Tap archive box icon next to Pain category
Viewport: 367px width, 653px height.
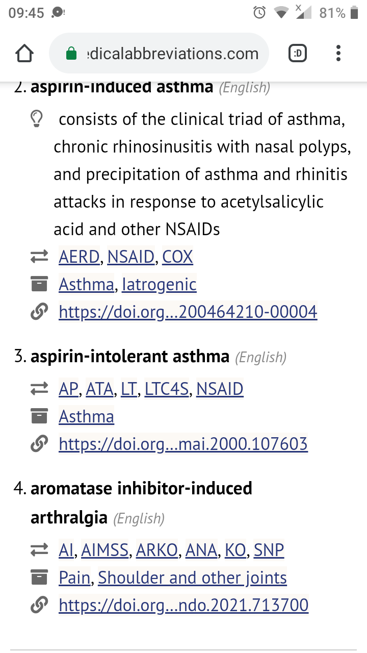pos(39,577)
